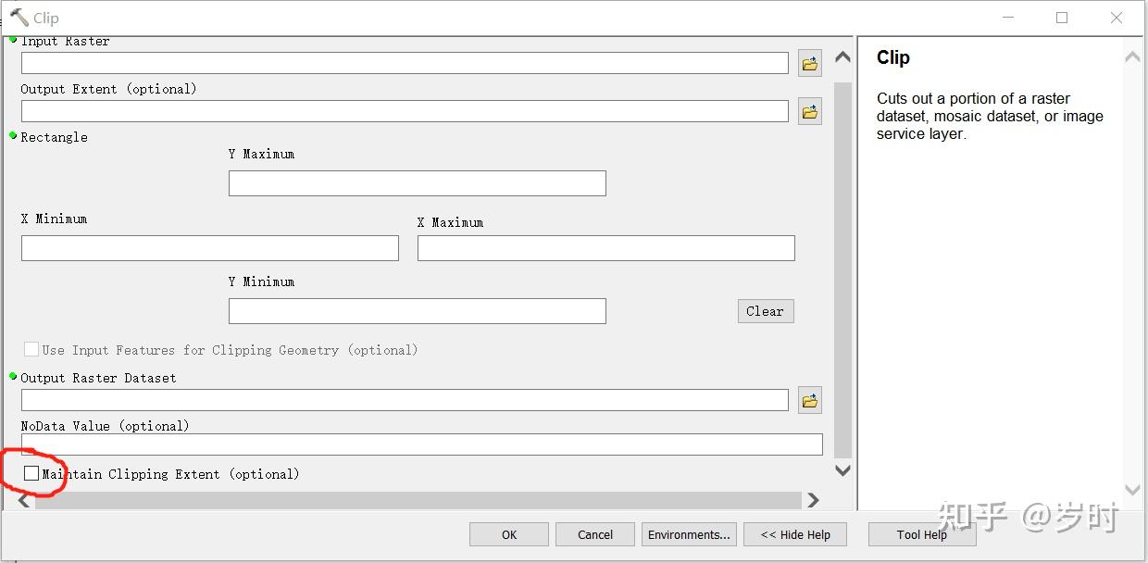This screenshot has width=1148, height=563.
Task: Click the horizontal scrollbar track
Action: [x=417, y=500]
